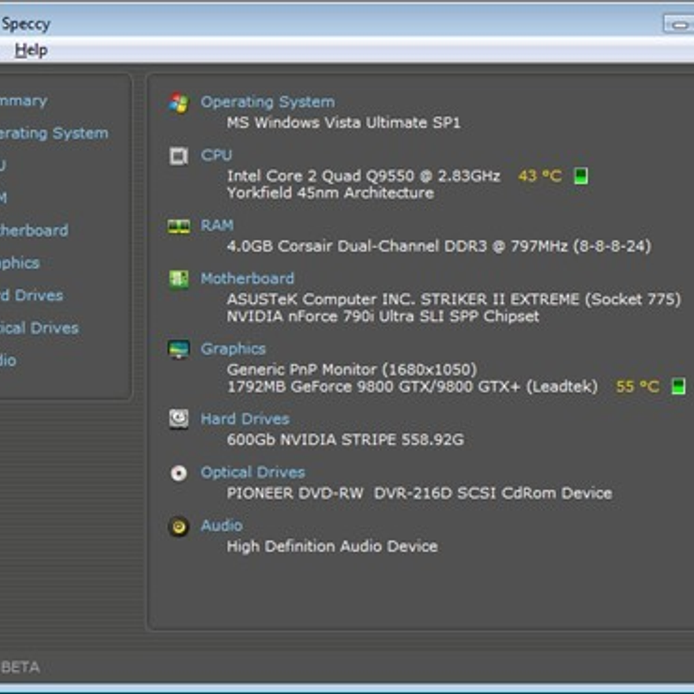694x694 pixels.
Task: Open the RAM section heading
Action: click(x=217, y=225)
